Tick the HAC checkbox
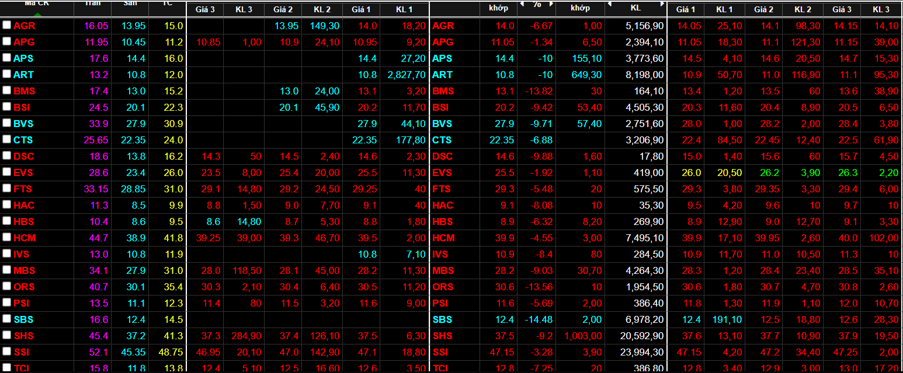903x373 pixels. [6, 205]
